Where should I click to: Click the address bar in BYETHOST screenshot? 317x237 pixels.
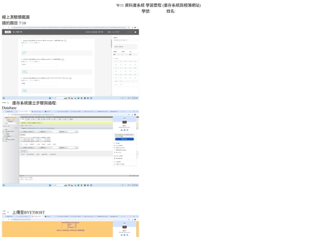click(x=69, y=219)
